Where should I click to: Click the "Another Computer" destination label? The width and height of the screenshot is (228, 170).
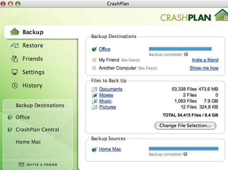pyautogui.click(x=118, y=68)
